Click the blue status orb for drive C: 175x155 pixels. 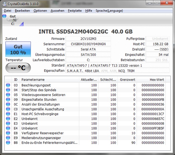click(4, 16)
